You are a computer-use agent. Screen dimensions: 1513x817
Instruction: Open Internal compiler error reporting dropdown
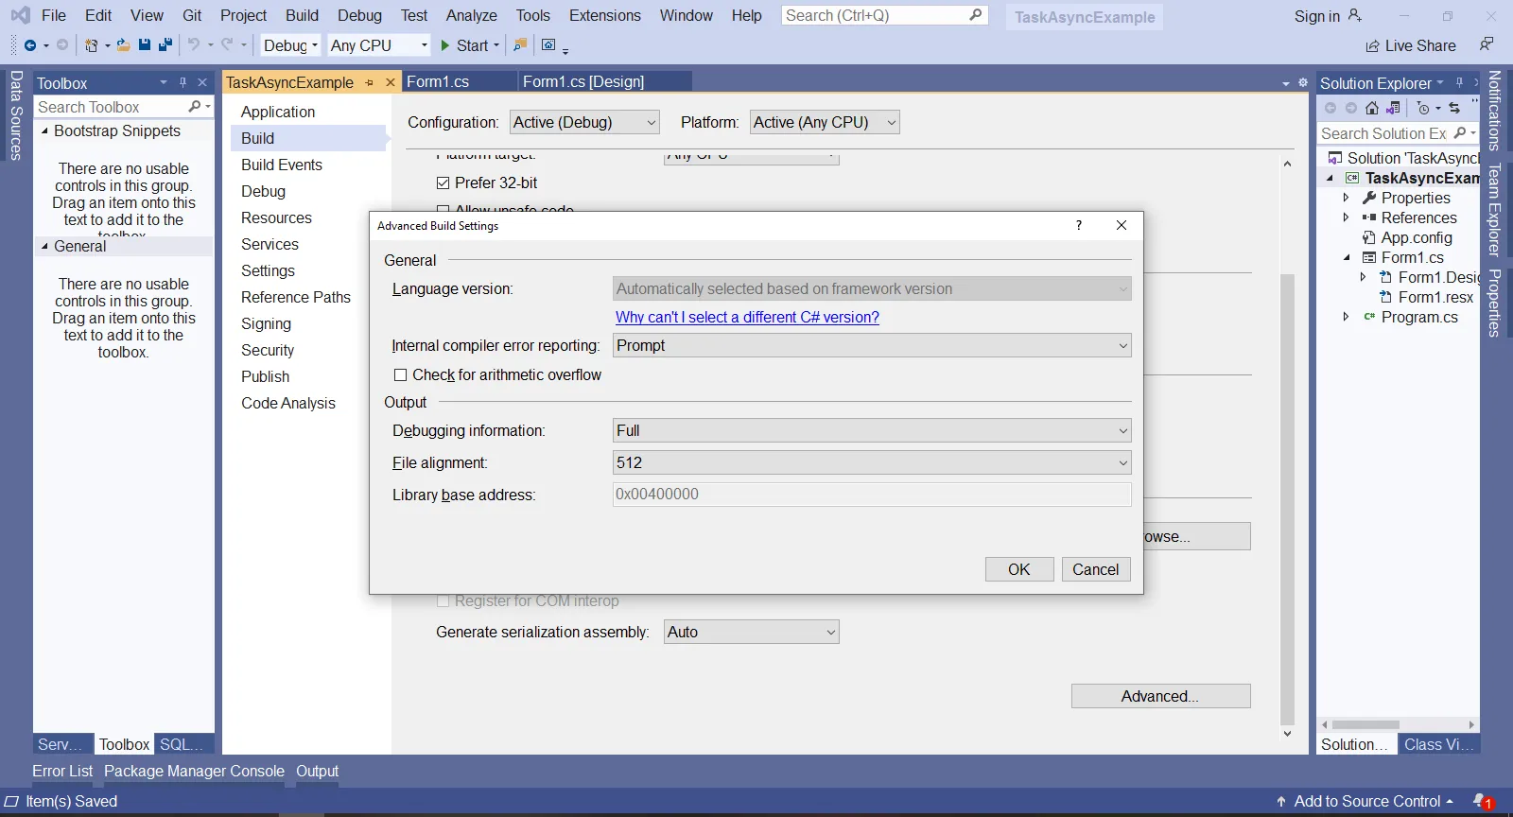point(872,346)
